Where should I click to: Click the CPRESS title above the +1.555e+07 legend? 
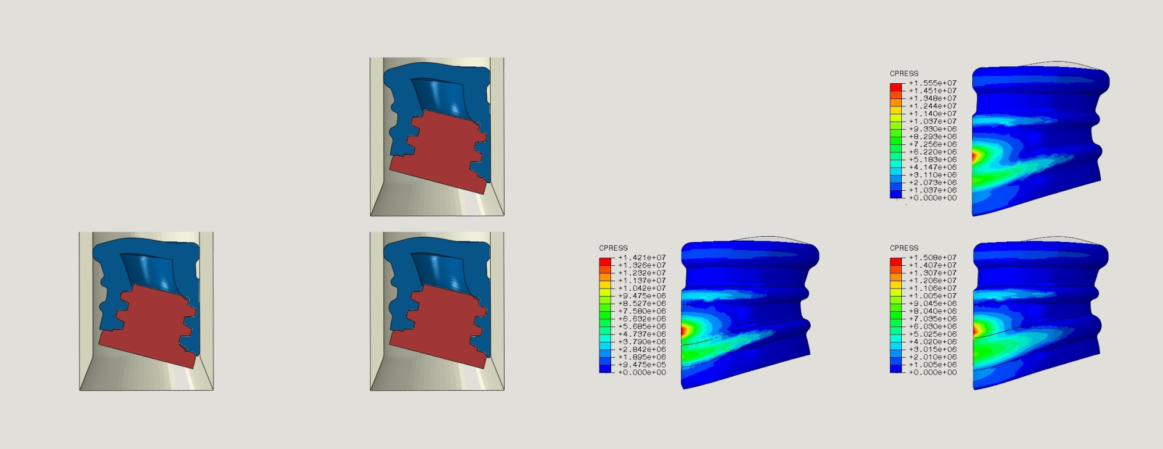pyautogui.click(x=904, y=73)
